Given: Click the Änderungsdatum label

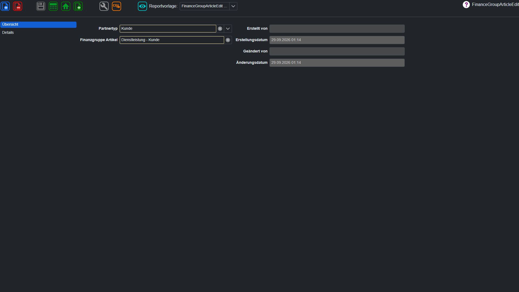Looking at the screenshot, I should click(252, 62).
